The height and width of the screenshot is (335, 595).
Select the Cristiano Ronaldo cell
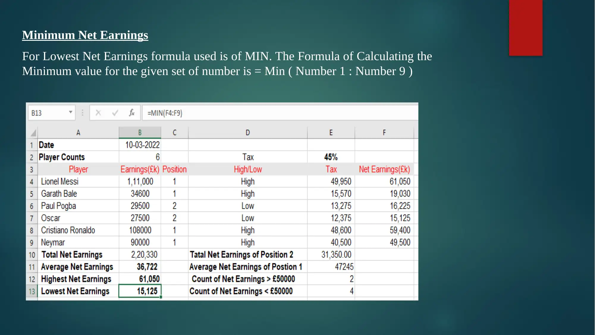pos(78,230)
